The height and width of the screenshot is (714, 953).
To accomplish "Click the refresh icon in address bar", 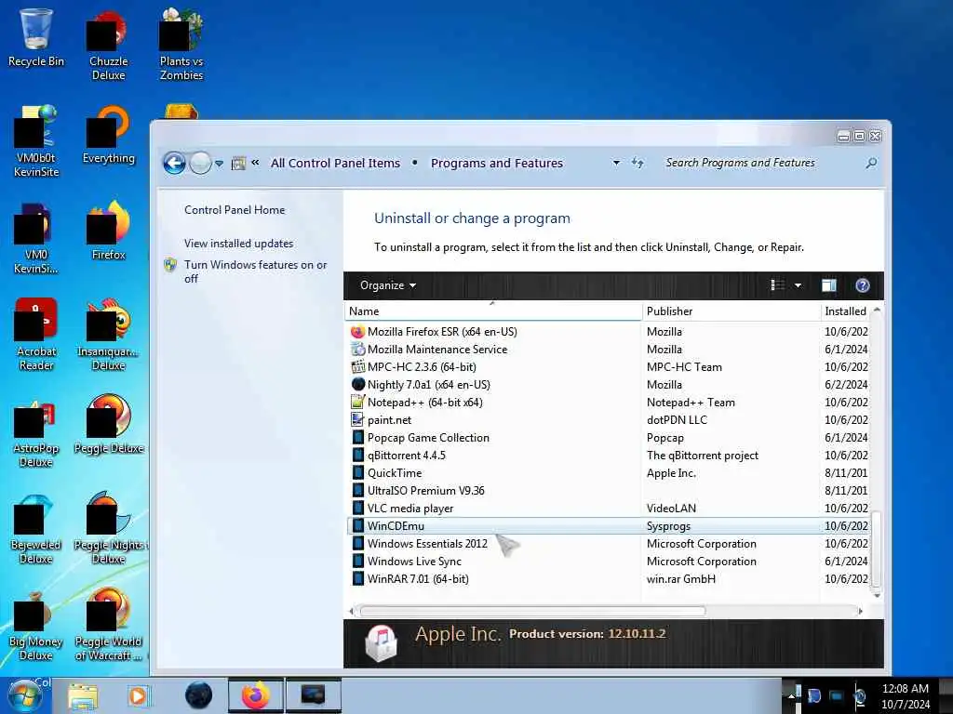I will pos(637,163).
